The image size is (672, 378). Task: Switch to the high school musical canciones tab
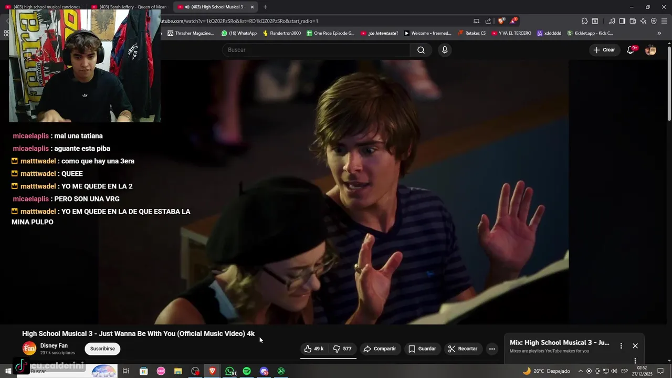tap(43, 7)
